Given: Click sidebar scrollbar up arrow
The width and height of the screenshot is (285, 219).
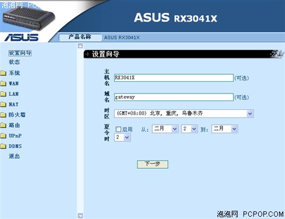Looking at the screenshot, I should click(x=80, y=46).
